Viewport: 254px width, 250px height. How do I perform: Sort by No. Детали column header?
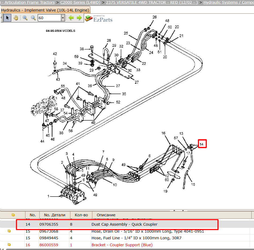click(x=55, y=215)
